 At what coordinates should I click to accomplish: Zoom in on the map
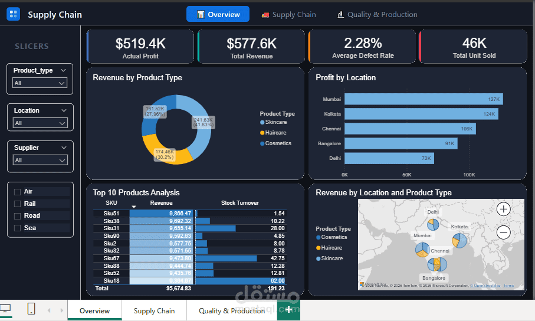[x=503, y=209]
